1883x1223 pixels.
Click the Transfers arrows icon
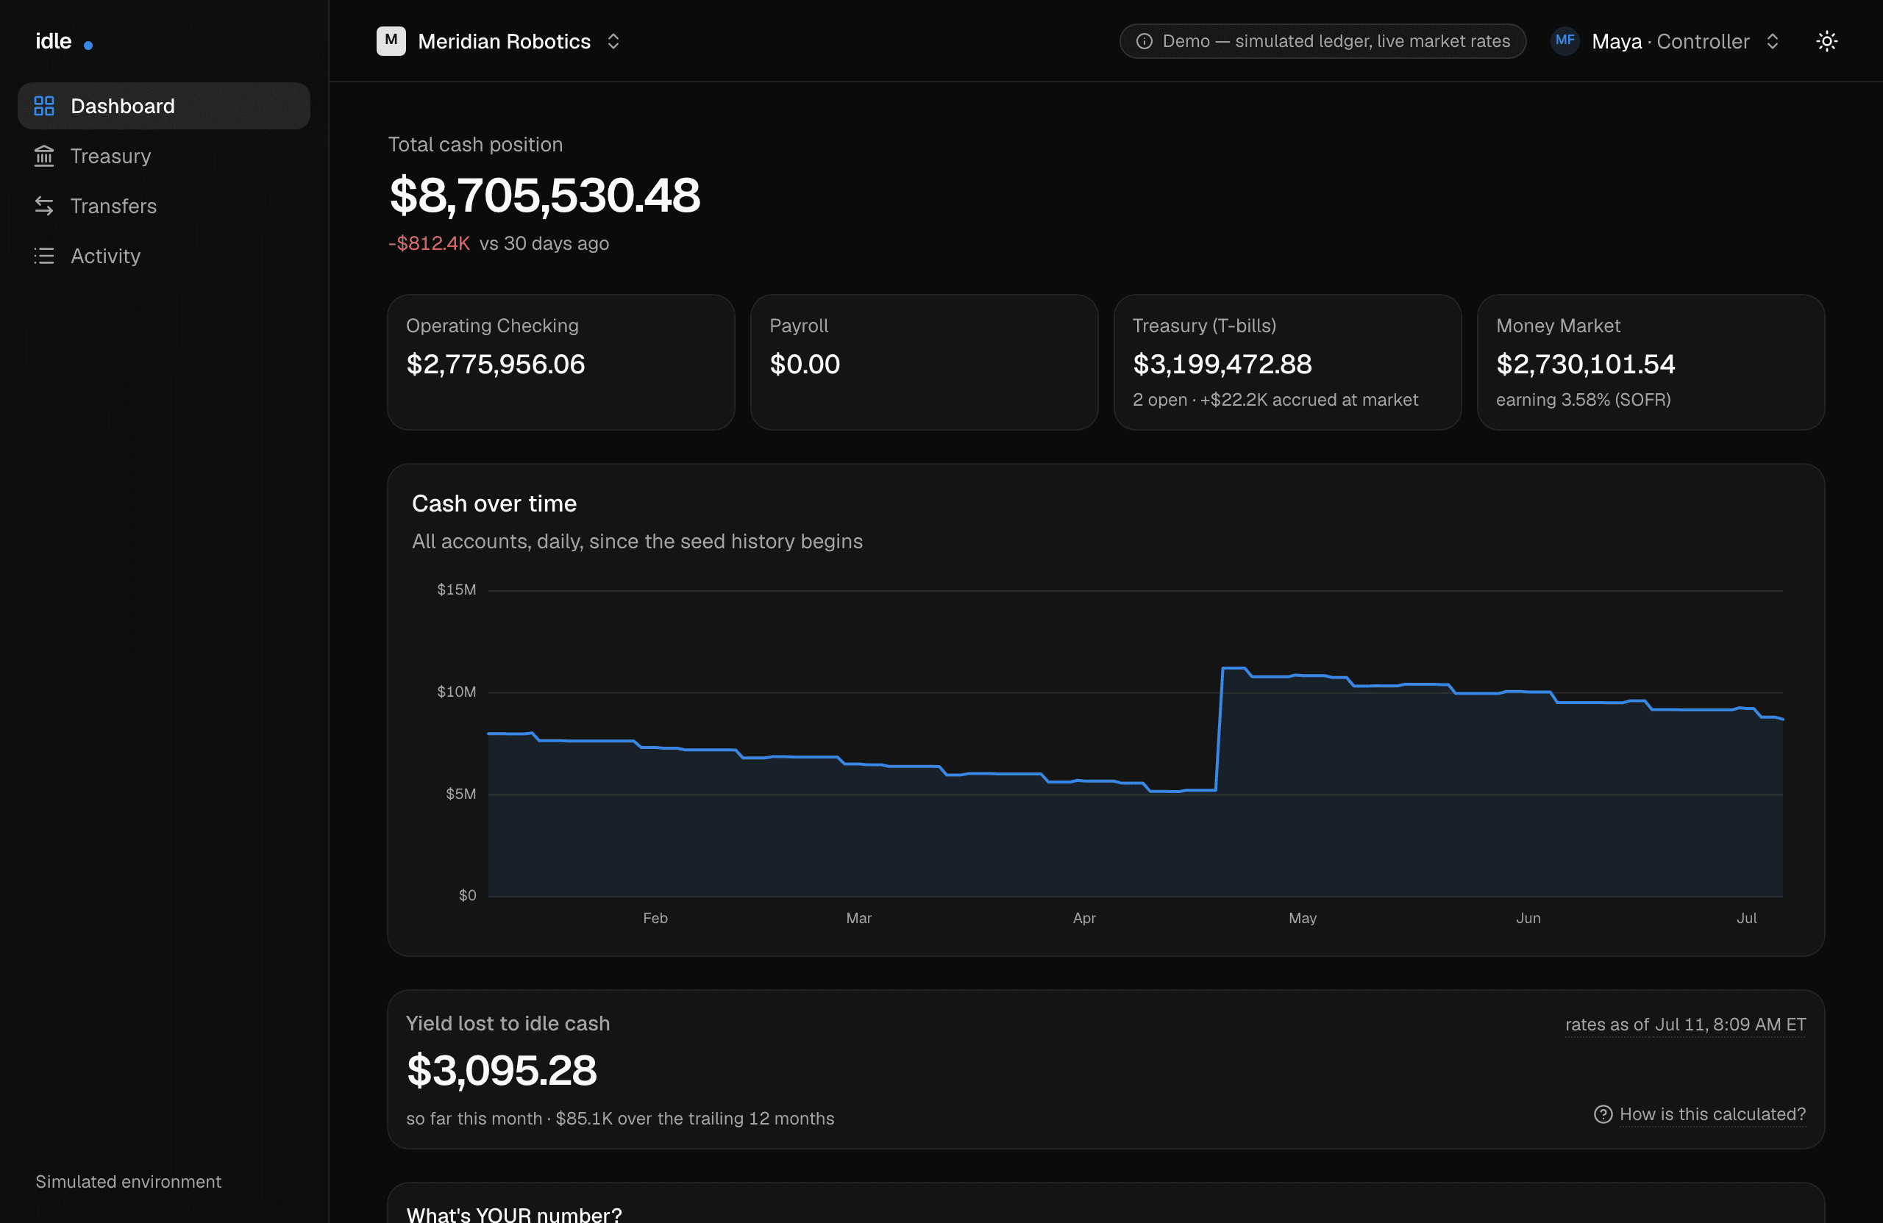(44, 207)
